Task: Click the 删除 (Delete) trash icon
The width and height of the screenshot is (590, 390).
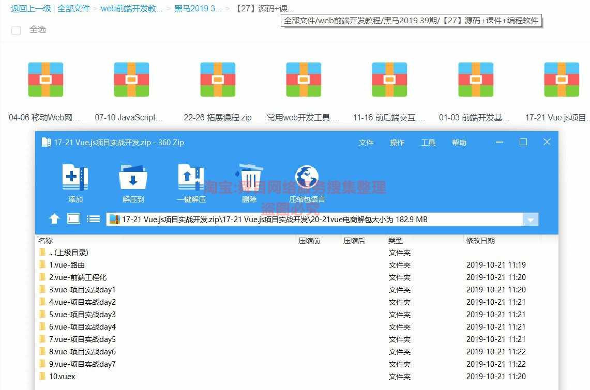Action: tap(249, 177)
